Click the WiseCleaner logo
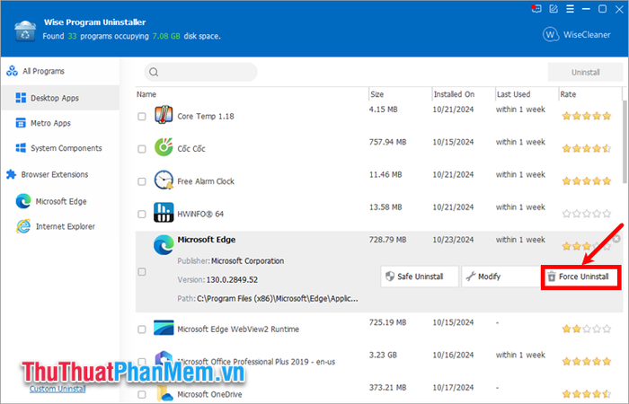This screenshot has height=404, width=629. [x=577, y=34]
